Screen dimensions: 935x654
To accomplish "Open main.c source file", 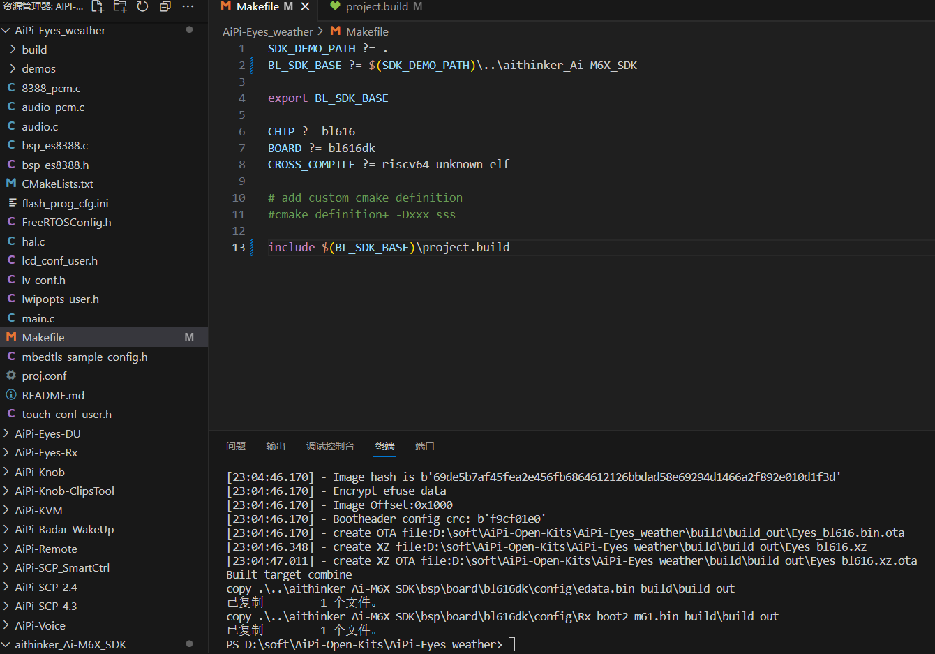I will click(x=104, y=318).
